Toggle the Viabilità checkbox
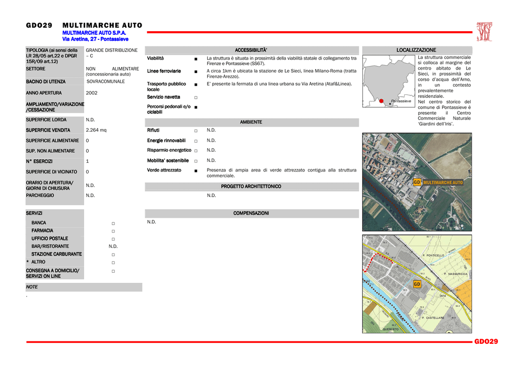 pos(196,59)
